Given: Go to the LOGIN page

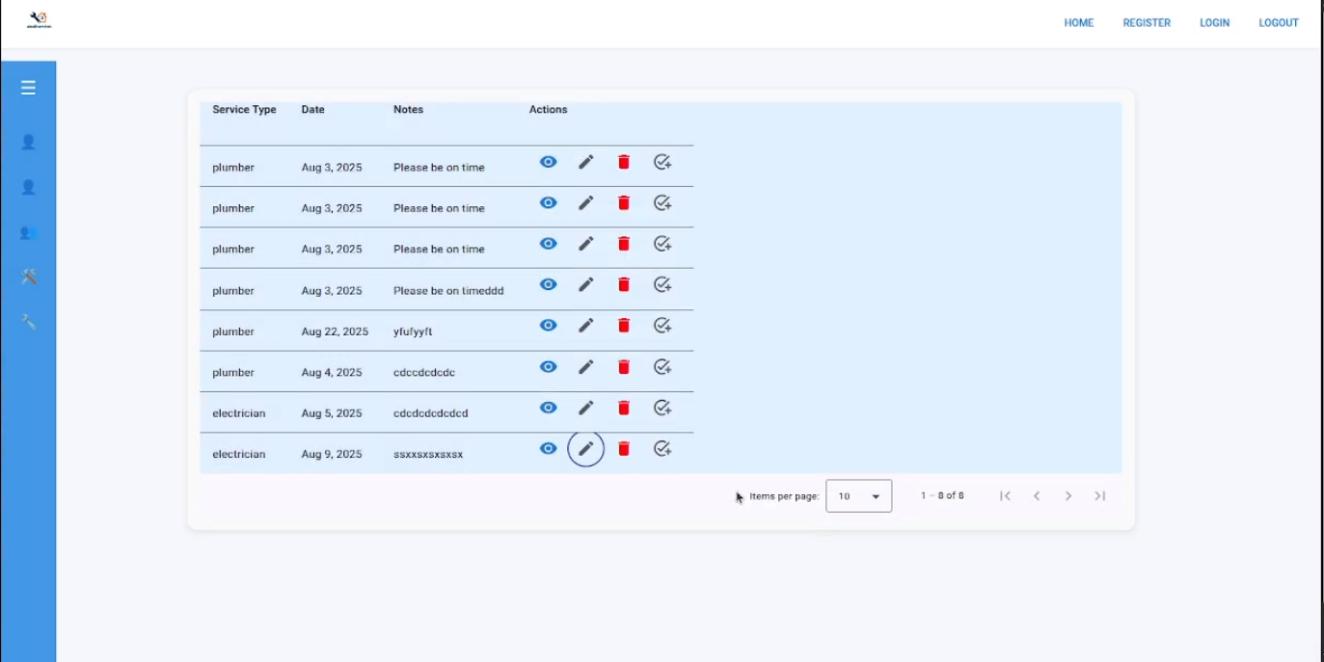Looking at the screenshot, I should point(1214,23).
